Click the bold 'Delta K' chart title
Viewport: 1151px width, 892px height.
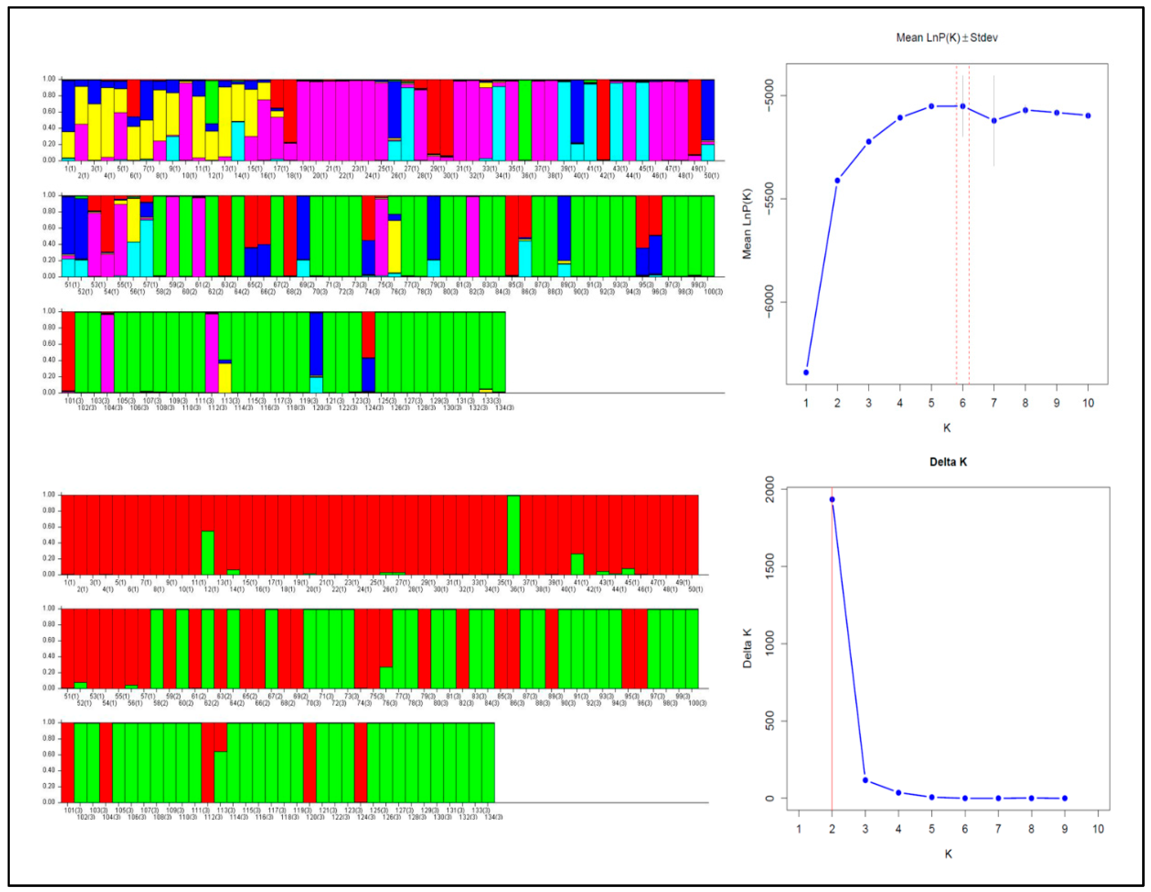948,462
